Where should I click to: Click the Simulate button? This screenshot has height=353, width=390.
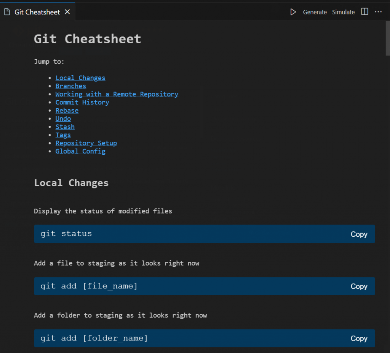coord(343,12)
